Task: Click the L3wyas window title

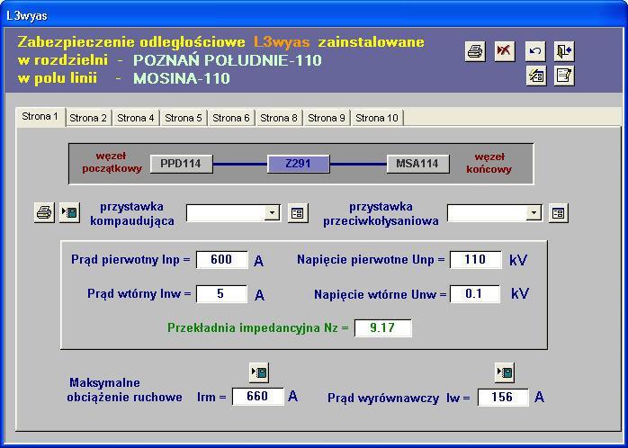Action: [27, 16]
